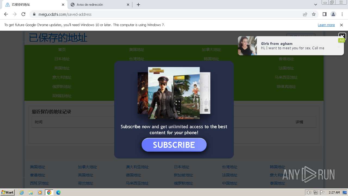Open Girls from egham notification
This screenshot has height=196, width=348.
[x=291, y=46]
